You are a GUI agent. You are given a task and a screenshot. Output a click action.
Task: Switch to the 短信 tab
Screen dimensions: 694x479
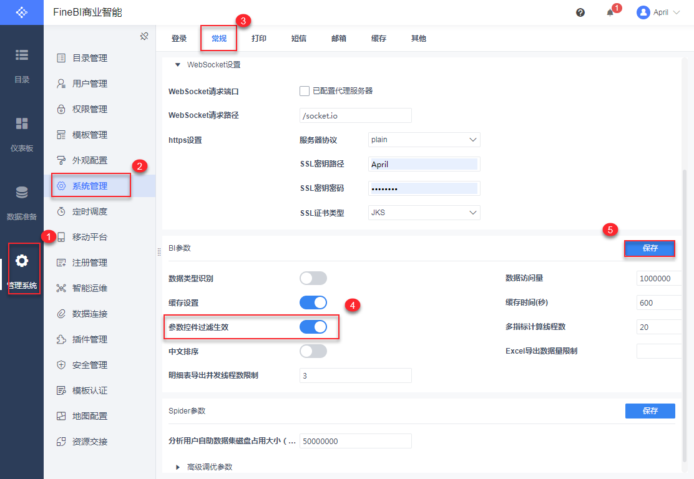pos(299,39)
